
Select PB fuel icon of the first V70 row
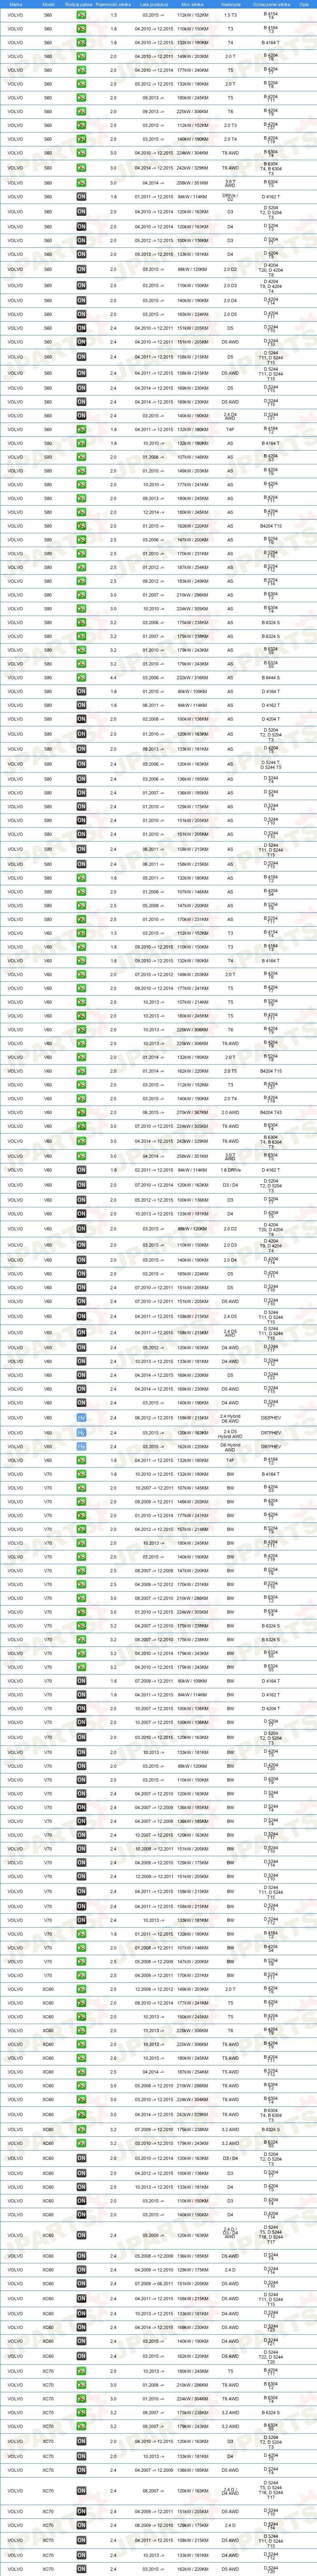(81, 1474)
